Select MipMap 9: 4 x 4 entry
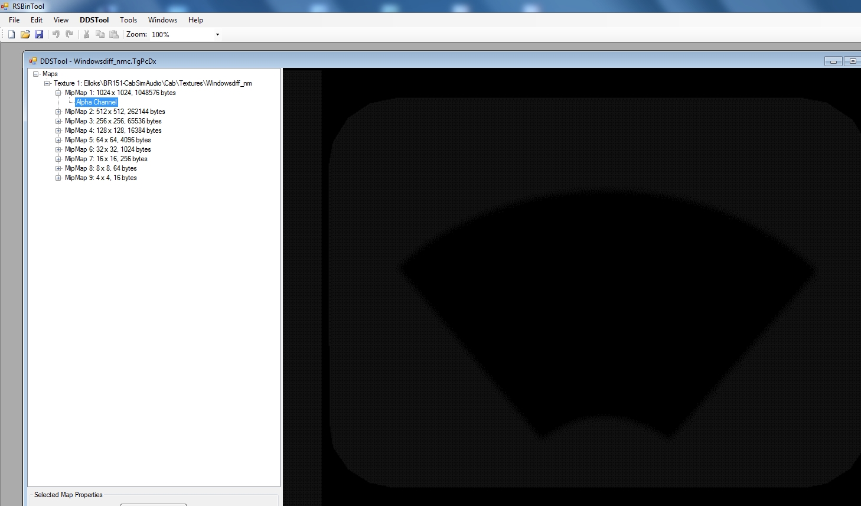 (101, 178)
